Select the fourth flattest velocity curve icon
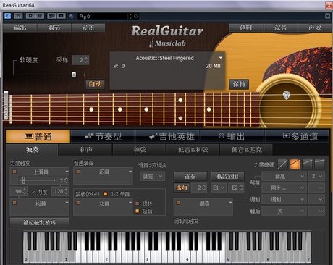The height and width of the screenshot is (265, 333). pyautogui.click(x=319, y=164)
